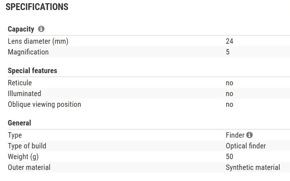The height and width of the screenshot is (181, 290).
Task: Select the Magnification row label
Action: (x=28, y=52)
